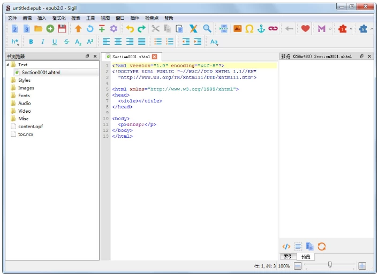Toggle italic formatting
379x275 pixels.
[43, 42]
